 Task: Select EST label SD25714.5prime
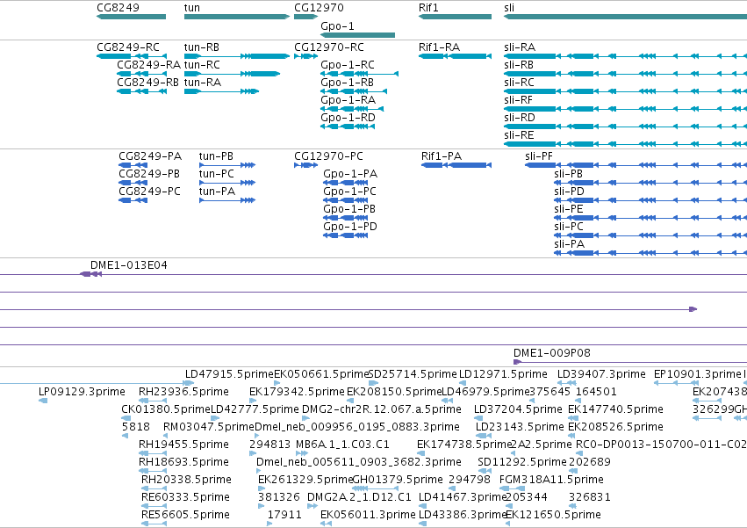[413, 374]
